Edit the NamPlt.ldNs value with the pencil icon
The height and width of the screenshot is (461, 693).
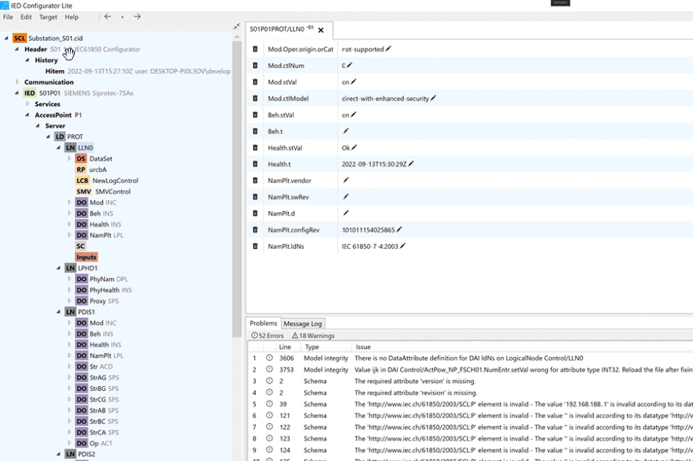[x=403, y=246]
